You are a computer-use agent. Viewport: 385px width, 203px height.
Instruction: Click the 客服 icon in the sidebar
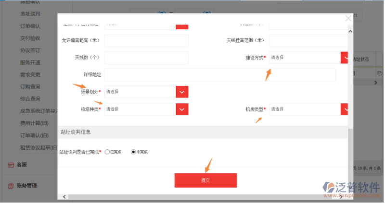point(11,165)
